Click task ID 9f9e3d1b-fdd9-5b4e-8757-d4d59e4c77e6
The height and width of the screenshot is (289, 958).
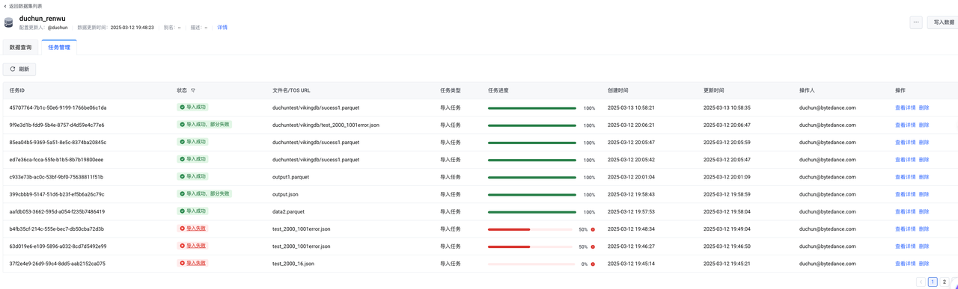click(x=57, y=125)
